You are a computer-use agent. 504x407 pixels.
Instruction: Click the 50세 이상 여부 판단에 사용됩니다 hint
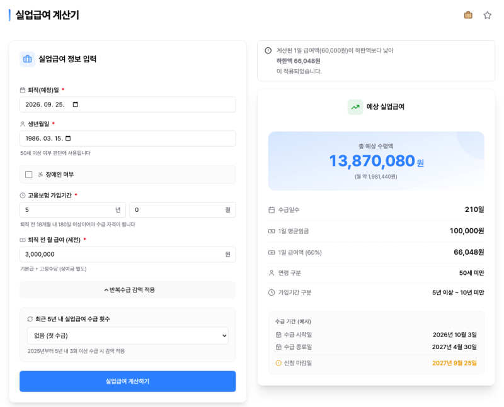[55, 153]
